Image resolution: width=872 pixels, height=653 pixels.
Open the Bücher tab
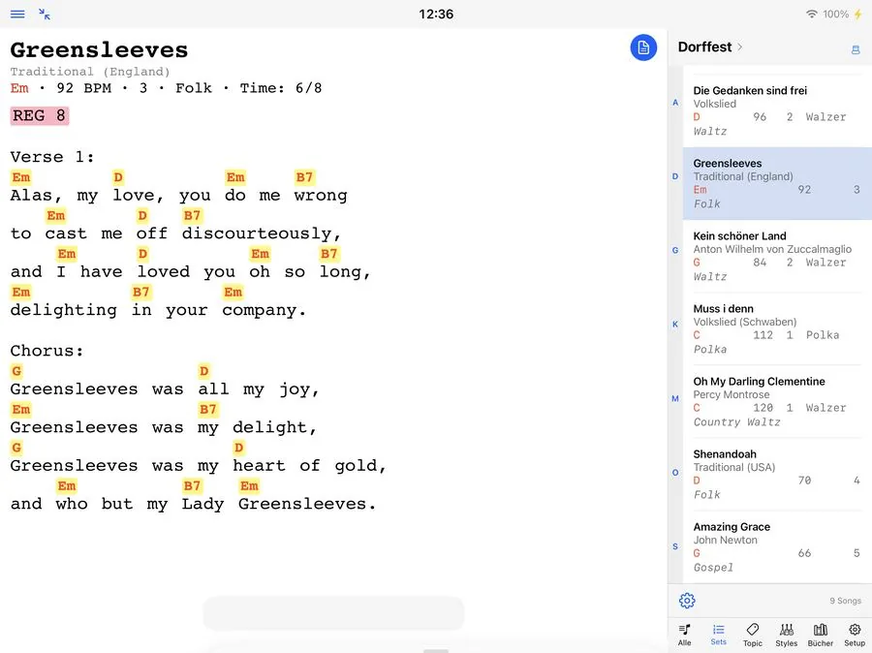[821, 635]
